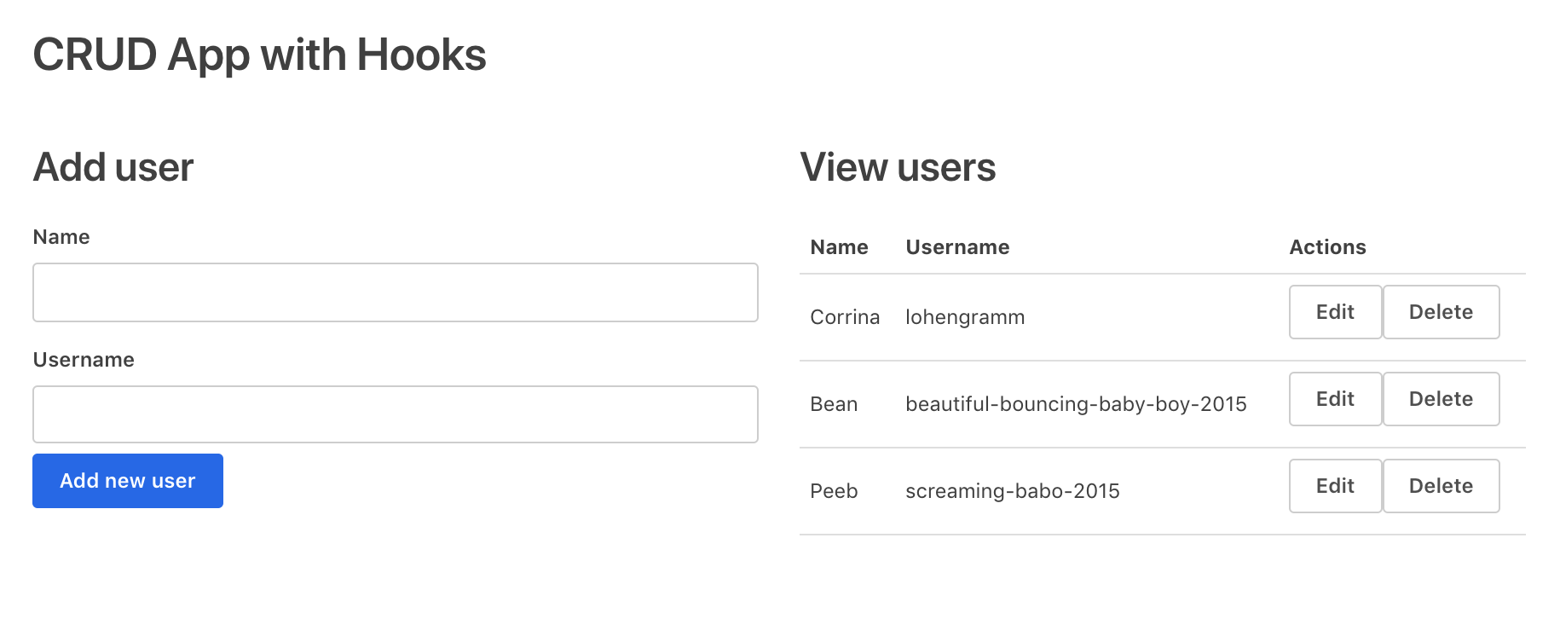Click the Add user heading
The image size is (1560, 619).
(113, 167)
